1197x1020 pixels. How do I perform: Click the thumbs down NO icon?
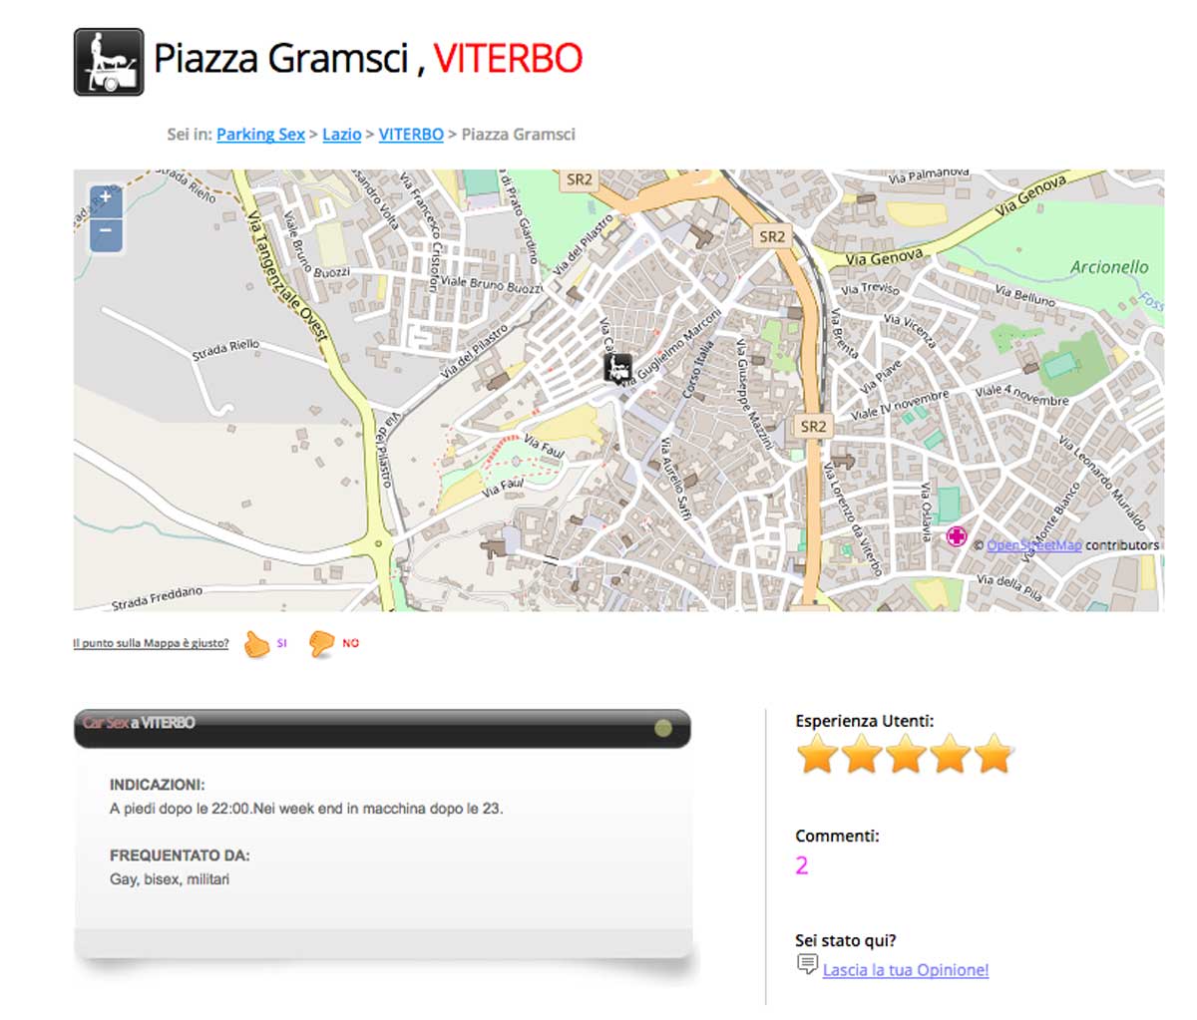click(321, 644)
